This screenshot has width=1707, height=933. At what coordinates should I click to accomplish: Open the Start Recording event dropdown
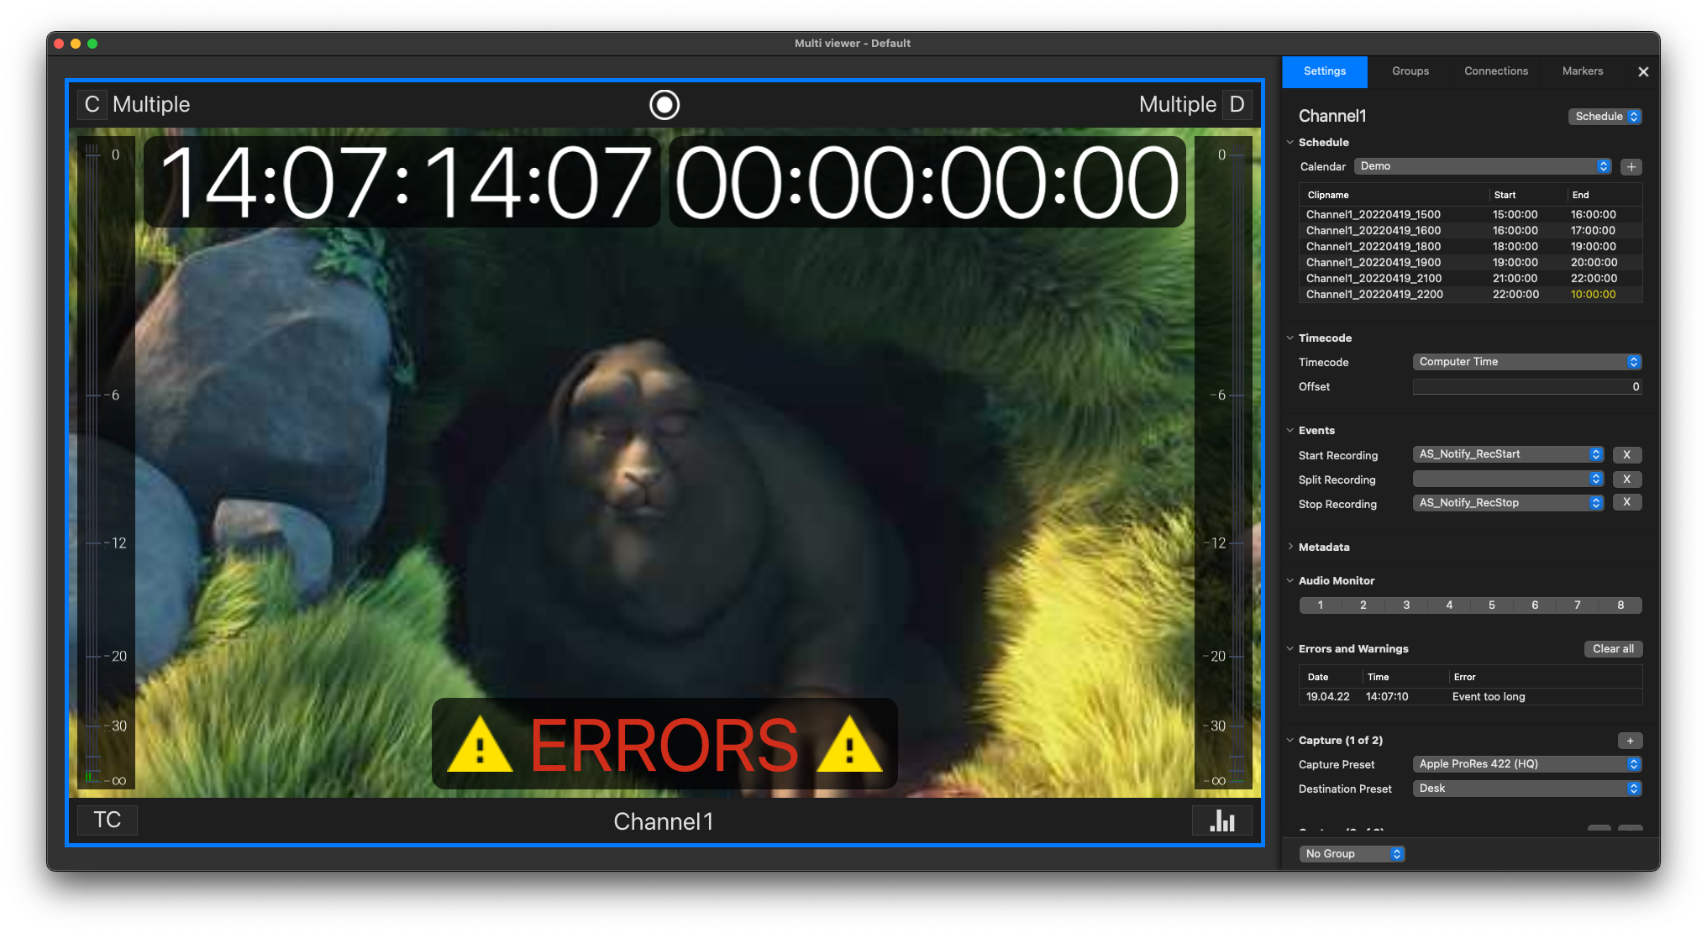[1508, 454]
